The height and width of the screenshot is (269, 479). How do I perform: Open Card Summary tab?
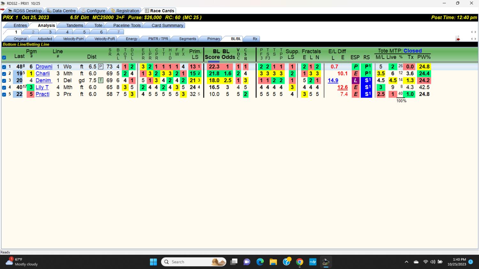pyautogui.click(x=167, y=25)
